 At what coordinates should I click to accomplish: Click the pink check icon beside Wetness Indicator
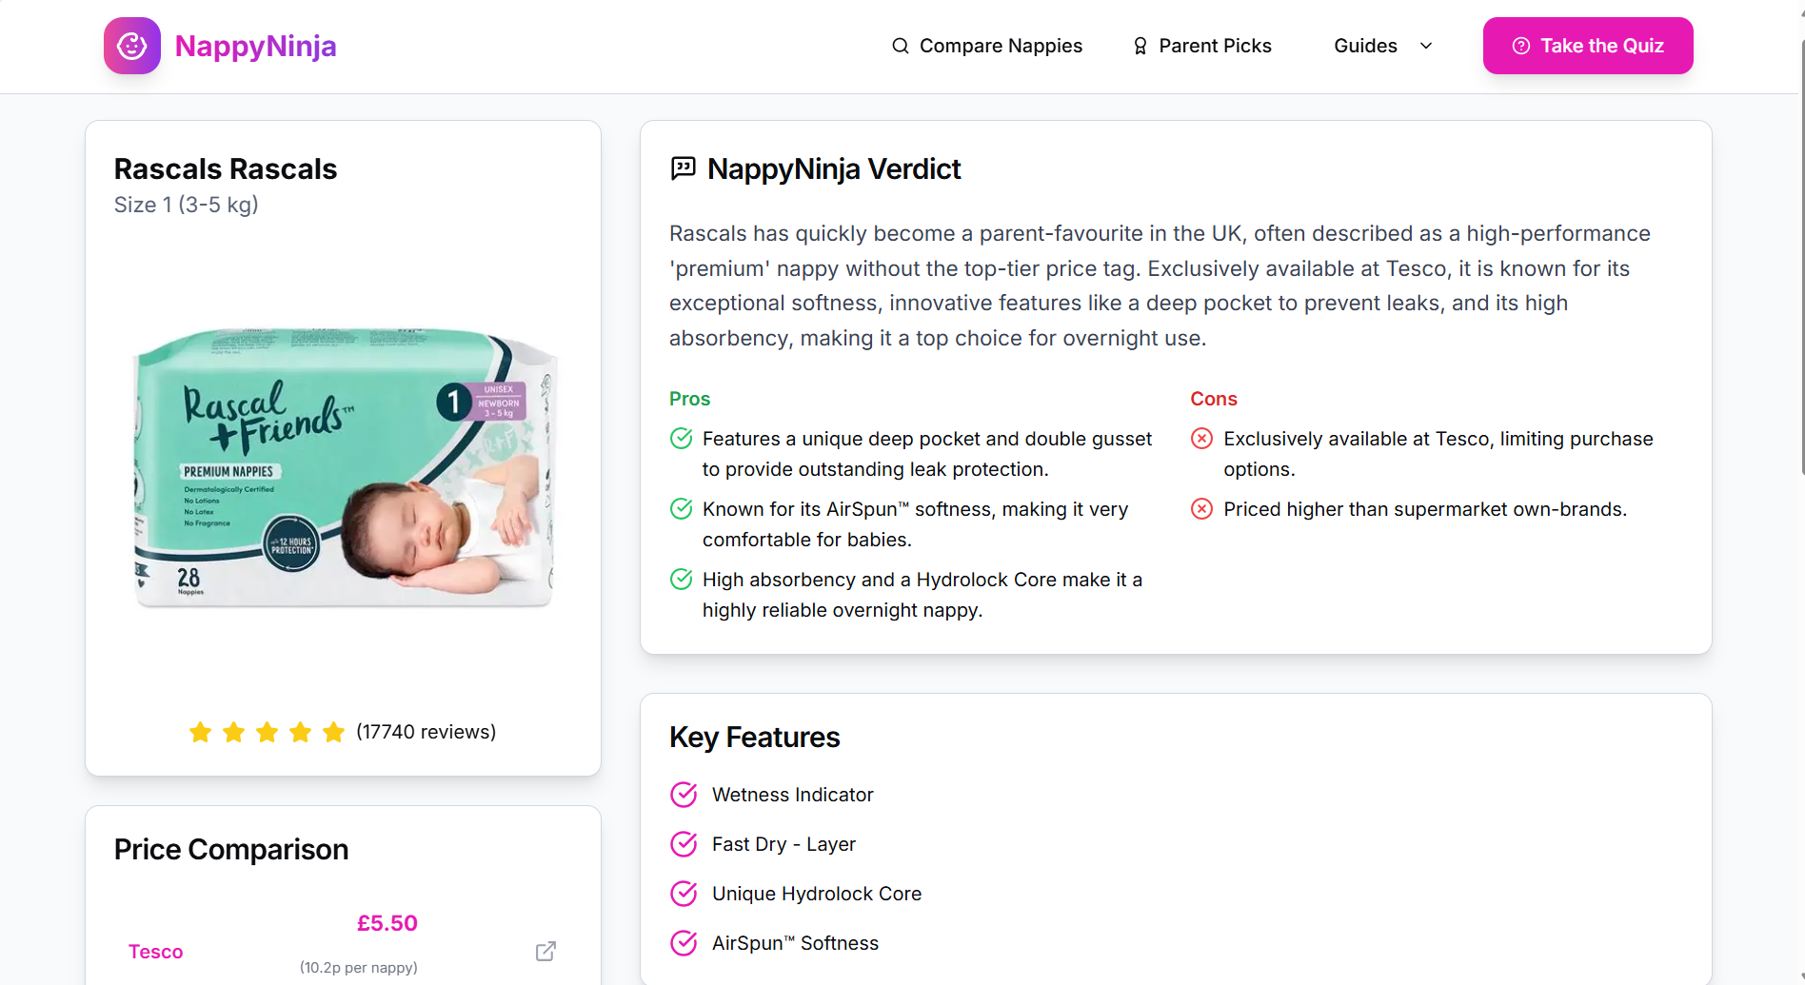684,795
